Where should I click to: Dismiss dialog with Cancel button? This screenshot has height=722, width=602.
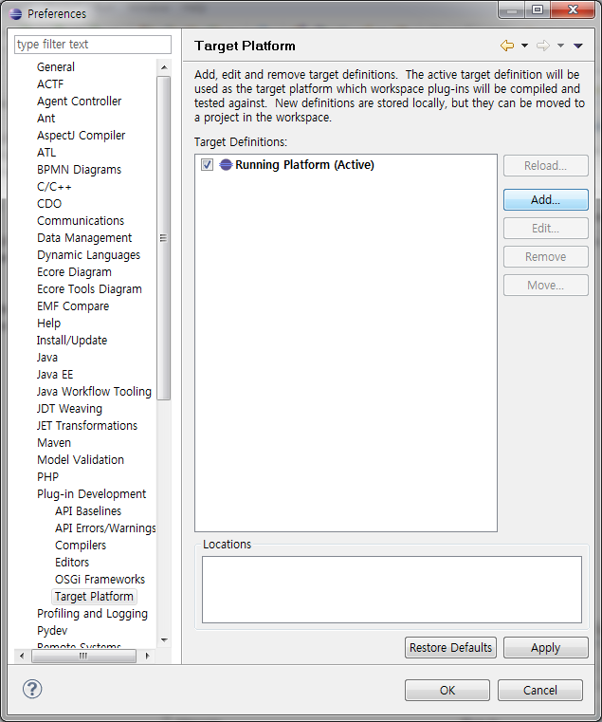pyautogui.click(x=540, y=691)
